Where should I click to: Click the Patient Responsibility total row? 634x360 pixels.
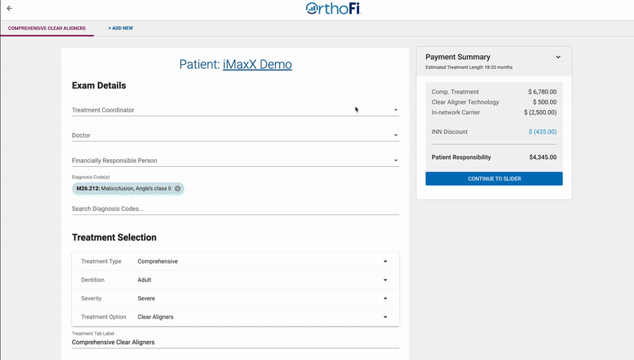click(494, 157)
